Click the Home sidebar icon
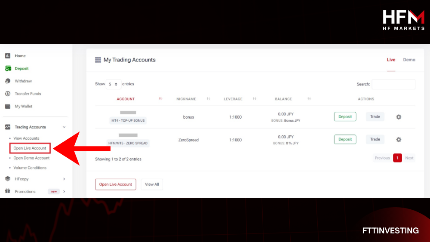This screenshot has width=430, height=242. pos(8,56)
